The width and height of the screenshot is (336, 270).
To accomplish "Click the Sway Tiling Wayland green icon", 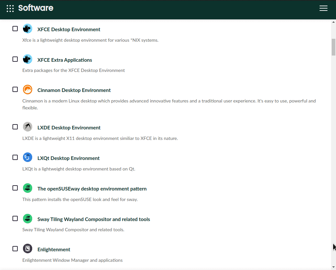I will click(28, 218).
